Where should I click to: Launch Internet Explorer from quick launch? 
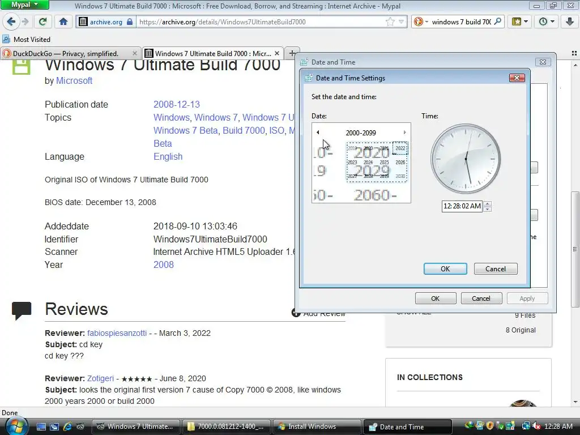(x=67, y=427)
